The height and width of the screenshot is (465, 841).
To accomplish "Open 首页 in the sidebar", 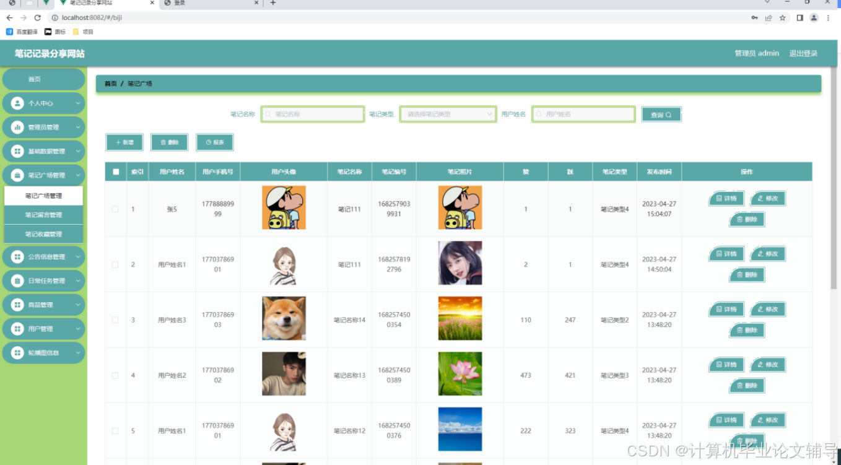I will pos(43,79).
